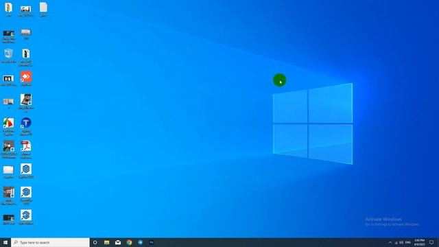The width and height of the screenshot is (439, 247).
Task: Open the taskbar clock and calendar
Action: pyautogui.click(x=419, y=242)
